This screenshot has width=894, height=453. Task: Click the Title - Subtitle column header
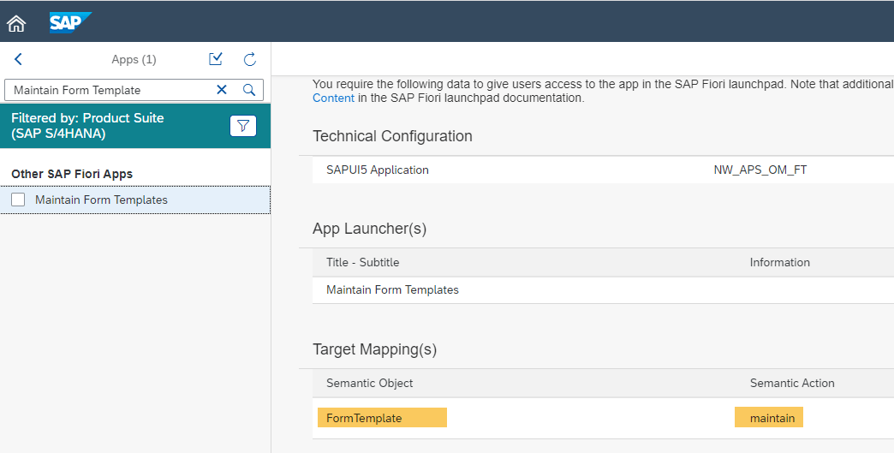pyautogui.click(x=362, y=262)
